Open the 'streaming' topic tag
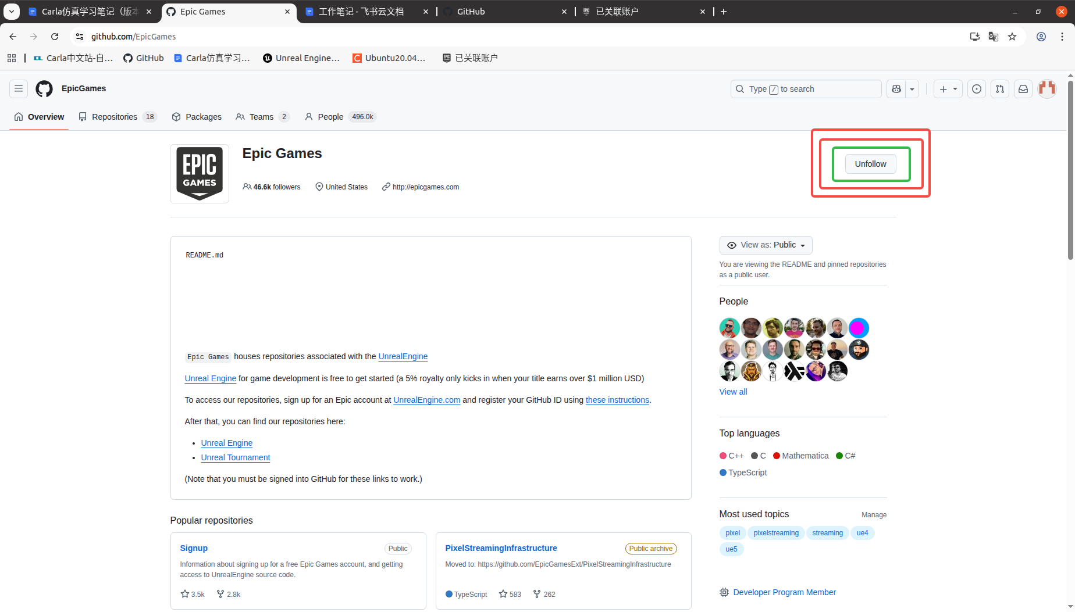1075x612 pixels. (x=828, y=533)
